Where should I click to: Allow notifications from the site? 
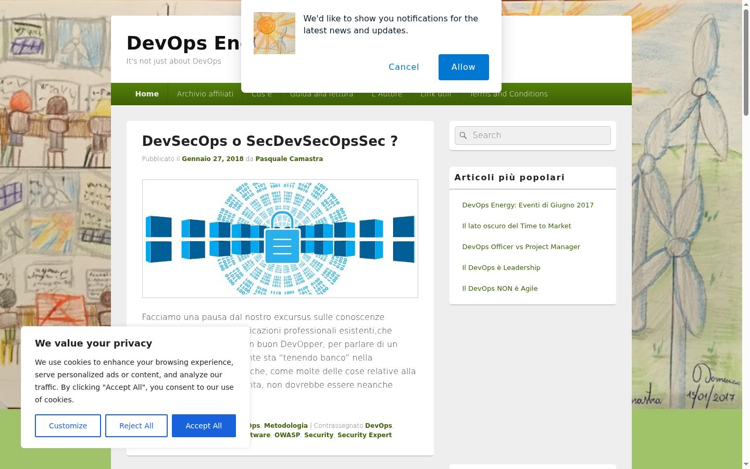464,67
